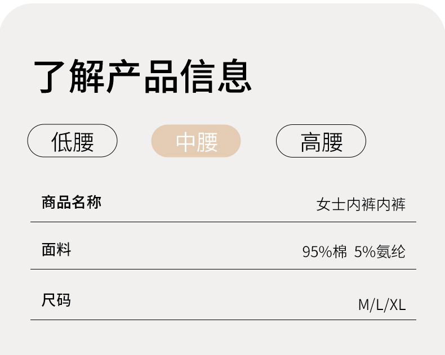Viewport: 445px width, 355px height.
Task: Click the divider line under 商品名称 row
Action: point(223,222)
